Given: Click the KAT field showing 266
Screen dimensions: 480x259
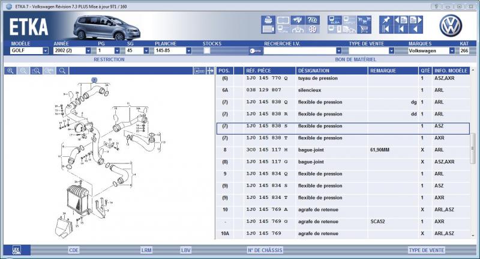Looking at the screenshot, I should pyautogui.click(x=464, y=50).
